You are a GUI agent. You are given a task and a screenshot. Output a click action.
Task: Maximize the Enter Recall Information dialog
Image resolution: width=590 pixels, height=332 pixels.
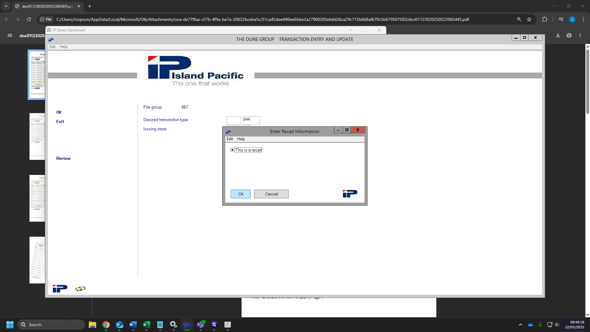pos(347,130)
